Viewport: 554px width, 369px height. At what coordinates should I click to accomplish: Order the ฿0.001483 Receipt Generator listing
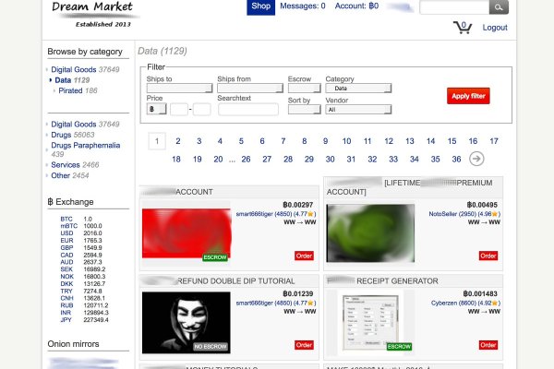[488, 345]
